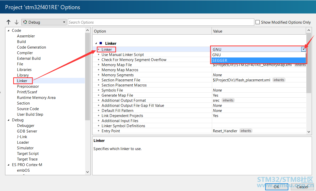Select Loader category
This screenshot has width=316, height=191.
tap(23, 142)
